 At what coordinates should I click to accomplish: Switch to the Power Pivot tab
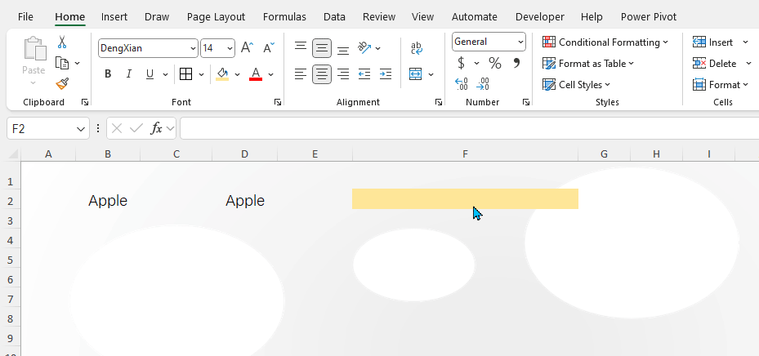click(649, 17)
